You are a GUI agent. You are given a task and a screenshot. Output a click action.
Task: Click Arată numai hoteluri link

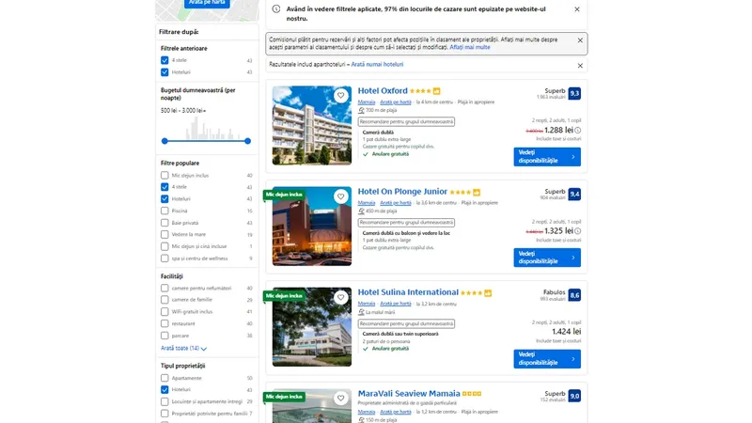click(377, 64)
